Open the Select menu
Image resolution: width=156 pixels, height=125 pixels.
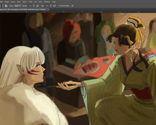[x=25, y=2]
